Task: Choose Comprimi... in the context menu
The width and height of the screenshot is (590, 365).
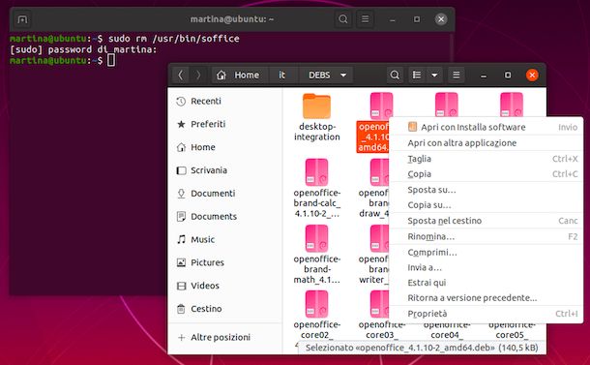Action: [487, 253]
